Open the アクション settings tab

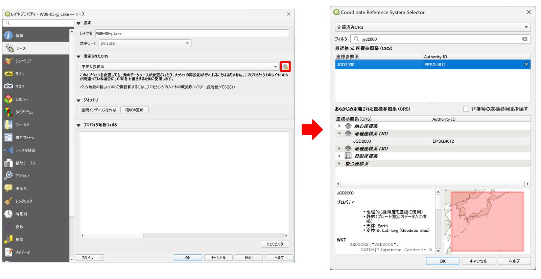click(36, 176)
